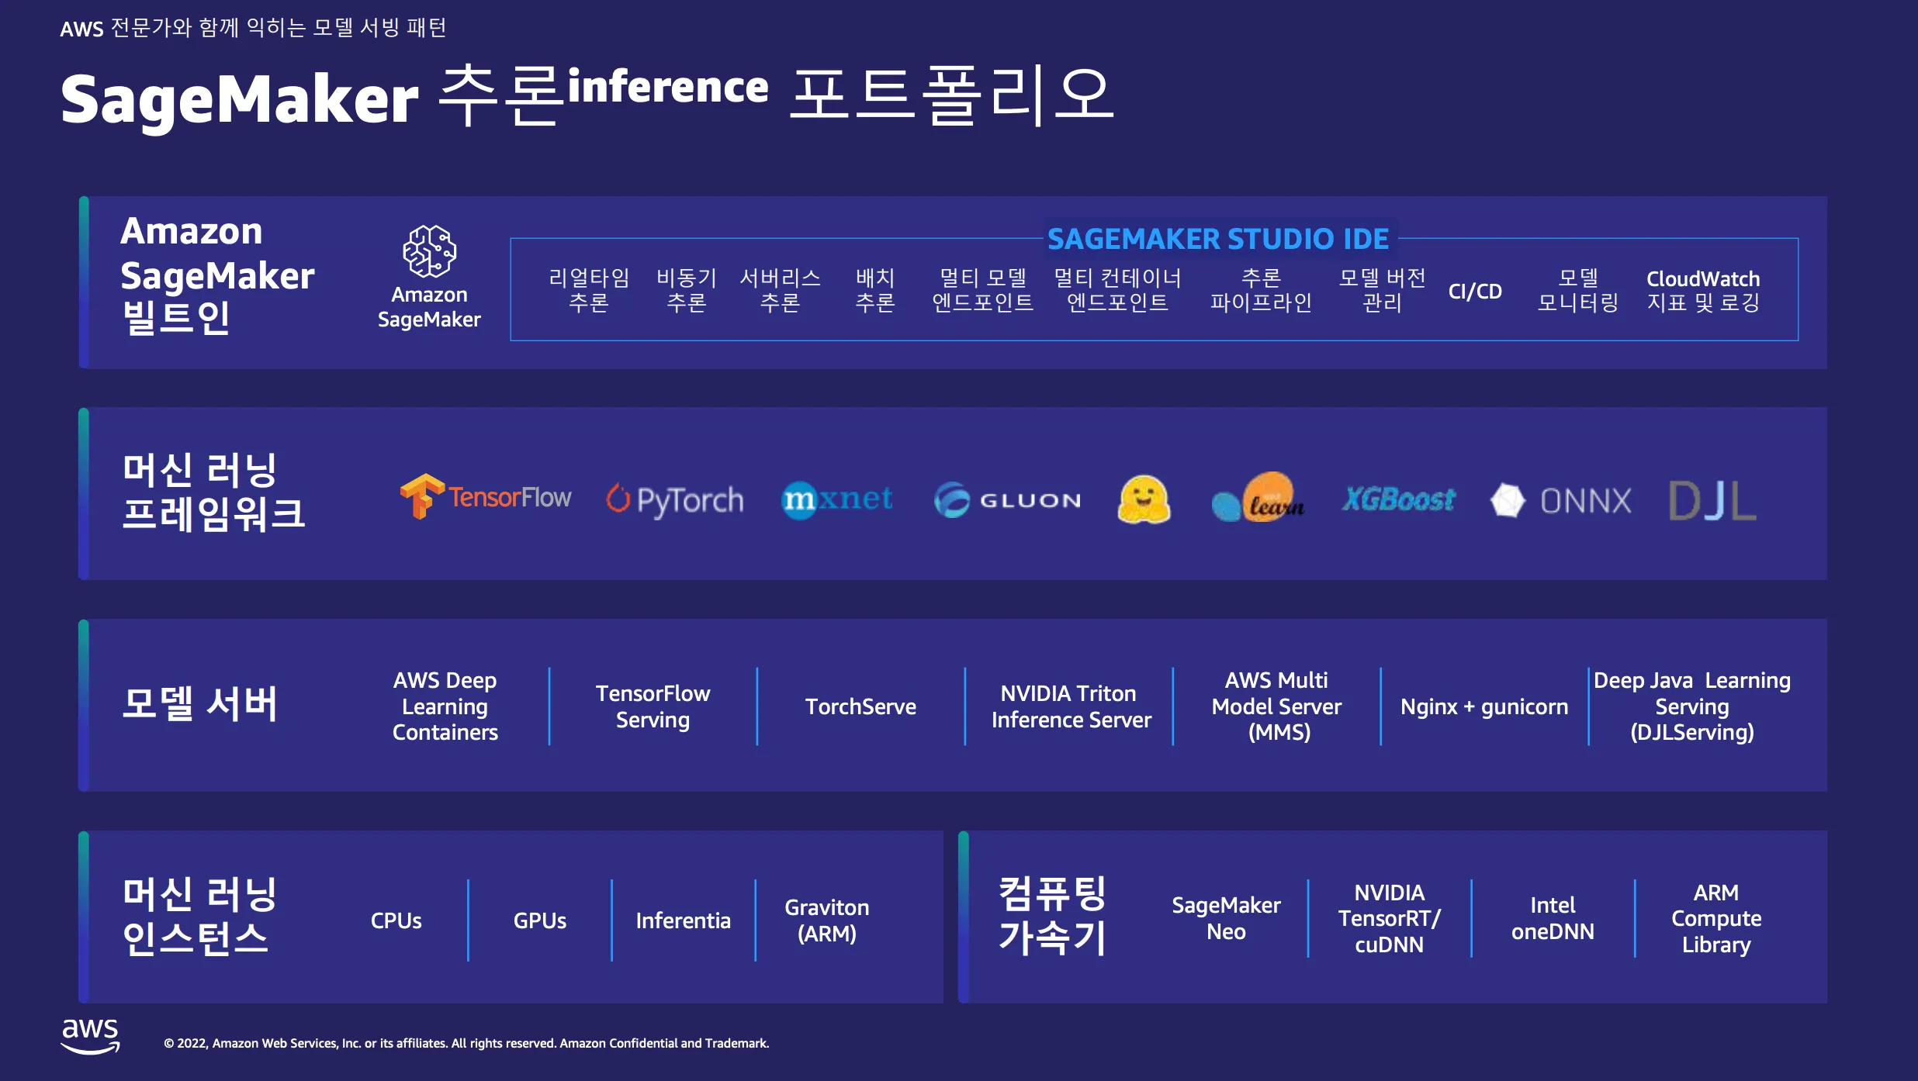Click the 멀티 컨테이너 엔드포인트 item

[x=1117, y=290]
